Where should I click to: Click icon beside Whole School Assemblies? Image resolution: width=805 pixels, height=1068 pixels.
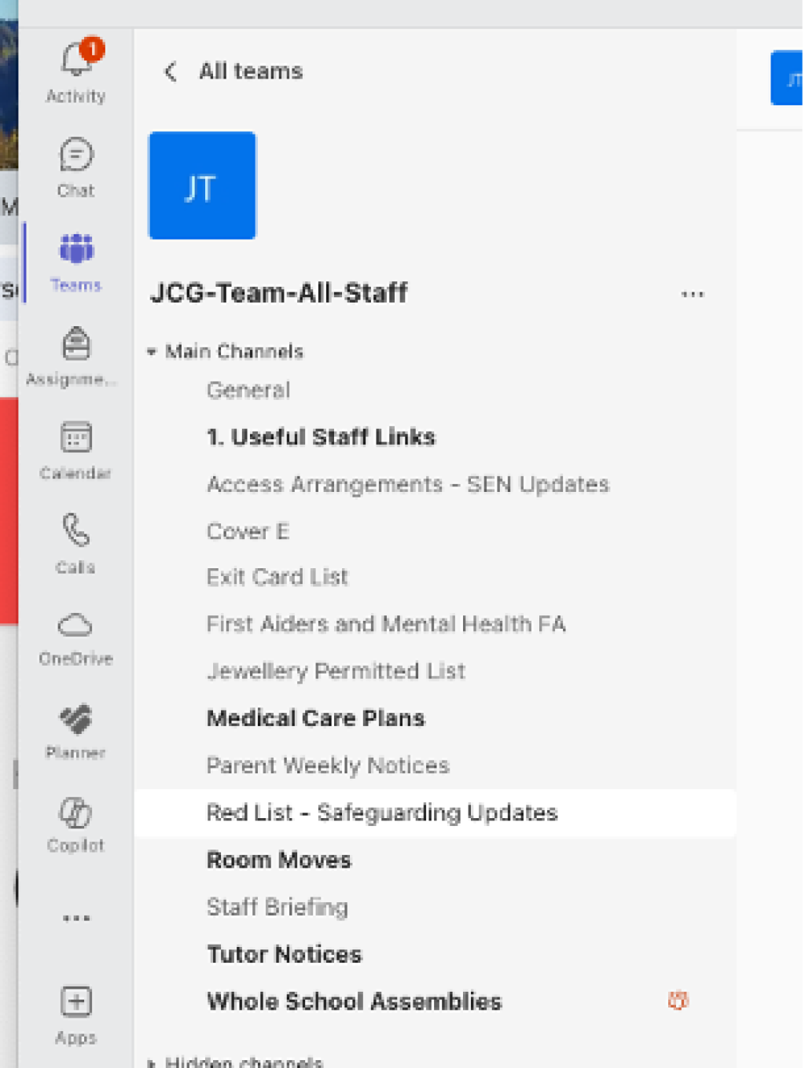(x=678, y=1000)
